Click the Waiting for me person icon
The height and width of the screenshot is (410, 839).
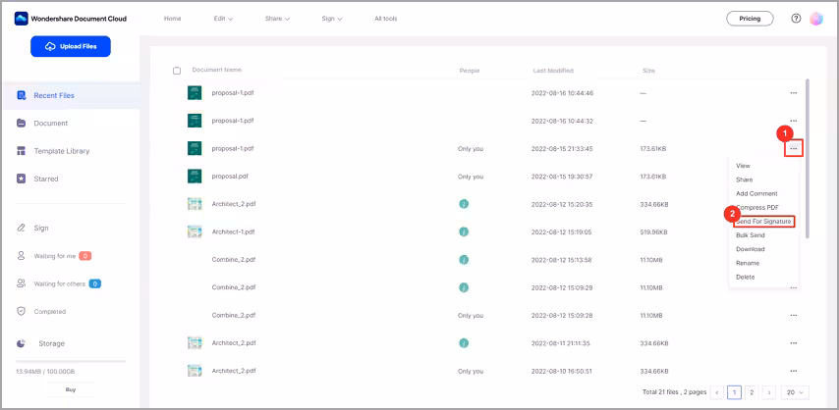pyautogui.click(x=22, y=256)
